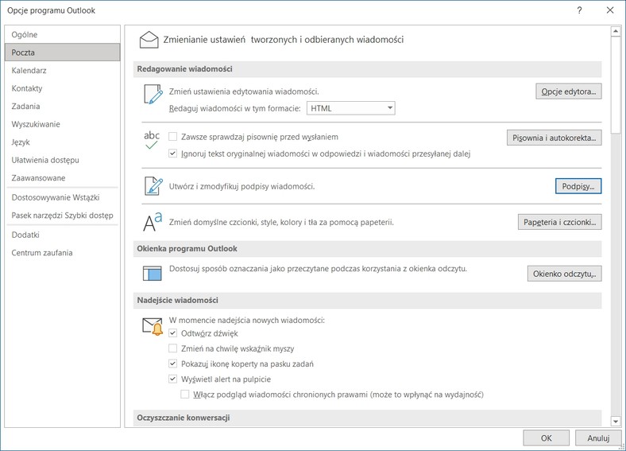Viewport: 626px width, 451px height.
Task: Click the scrollbar up arrow
Action: click(616, 31)
